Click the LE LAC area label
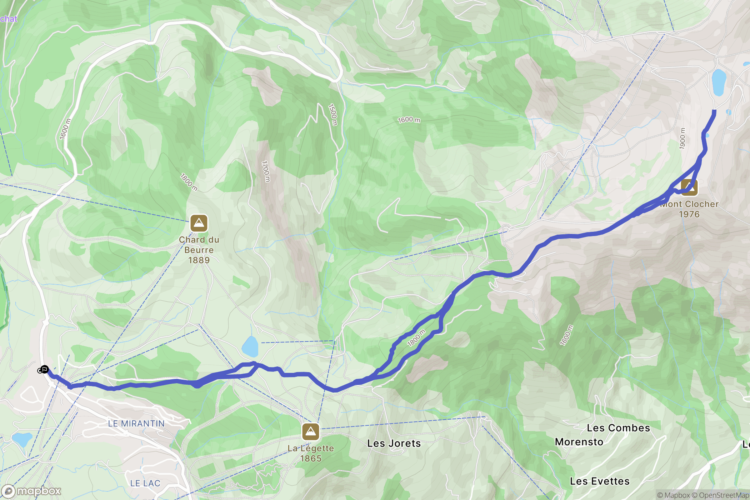This screenshot has height=500, width=750. click(145, 483)
